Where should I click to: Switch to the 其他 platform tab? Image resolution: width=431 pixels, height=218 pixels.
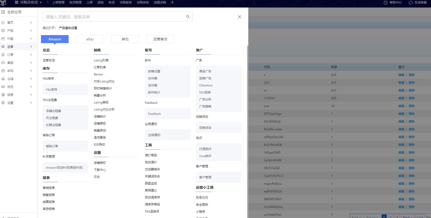point(125,39)
